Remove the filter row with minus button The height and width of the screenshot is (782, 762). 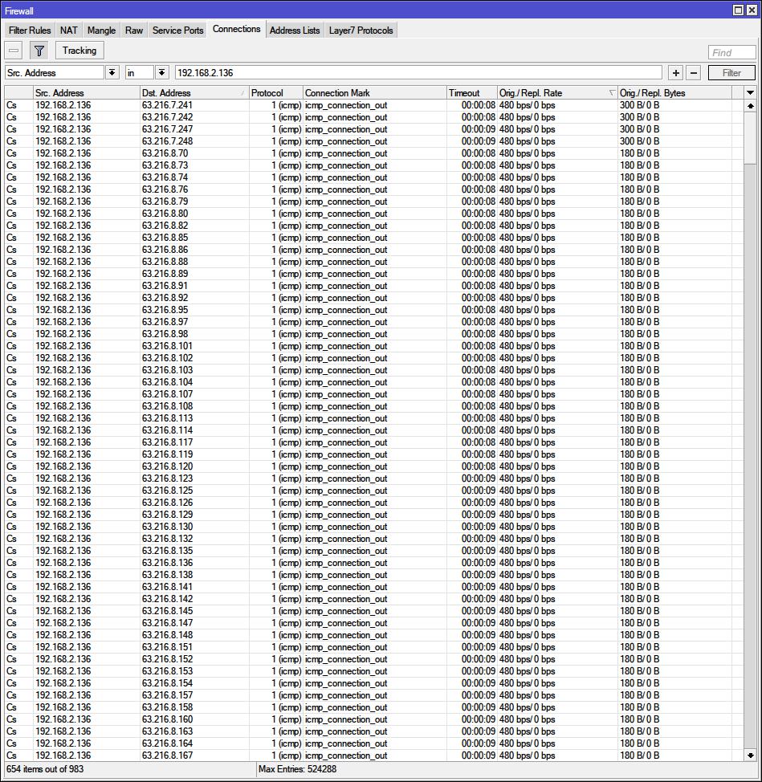point(693,73)
